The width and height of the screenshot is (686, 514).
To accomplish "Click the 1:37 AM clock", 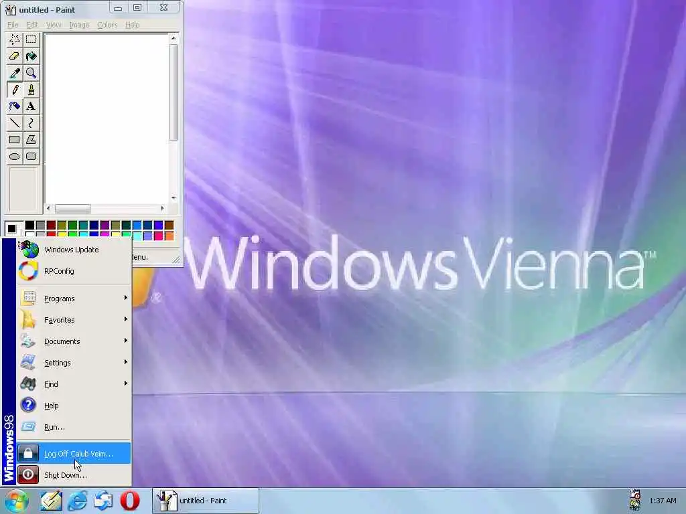I will pyautogui.click(x=663, y=501).
